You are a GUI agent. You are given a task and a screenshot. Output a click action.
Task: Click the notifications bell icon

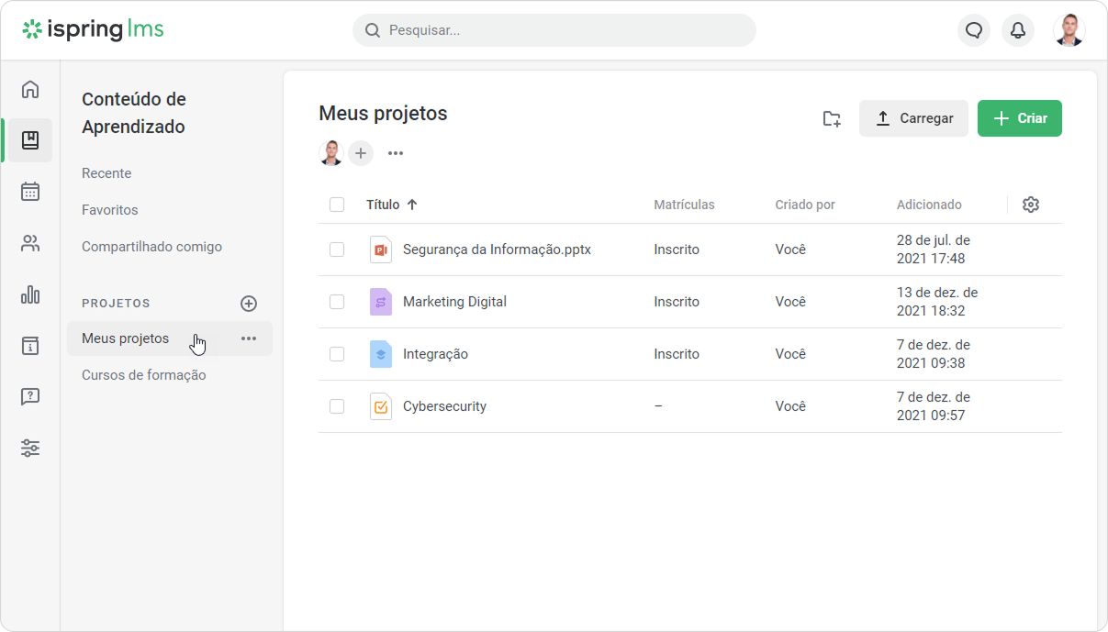click(1017, 30)
